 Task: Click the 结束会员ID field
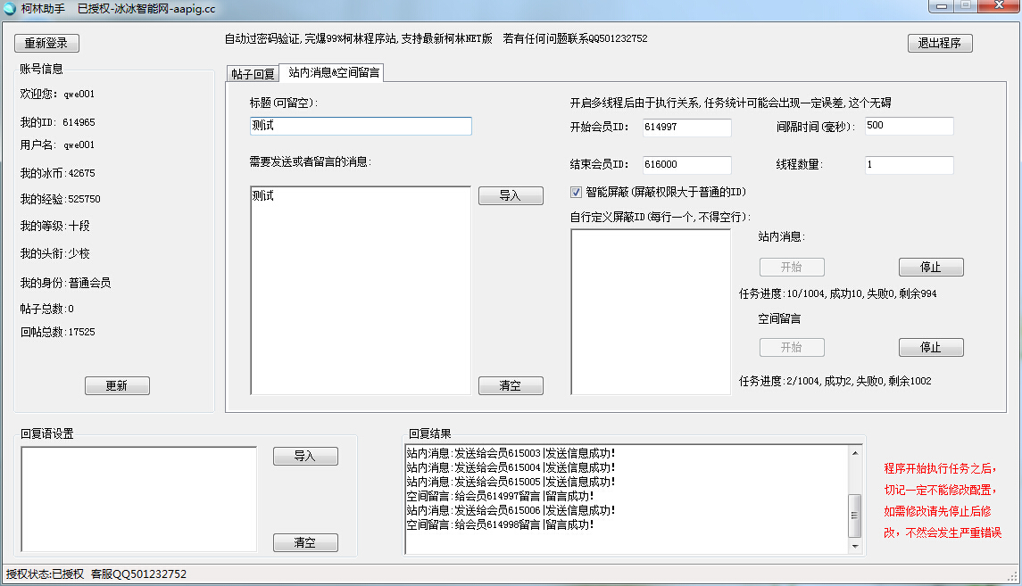coord(686,165)
